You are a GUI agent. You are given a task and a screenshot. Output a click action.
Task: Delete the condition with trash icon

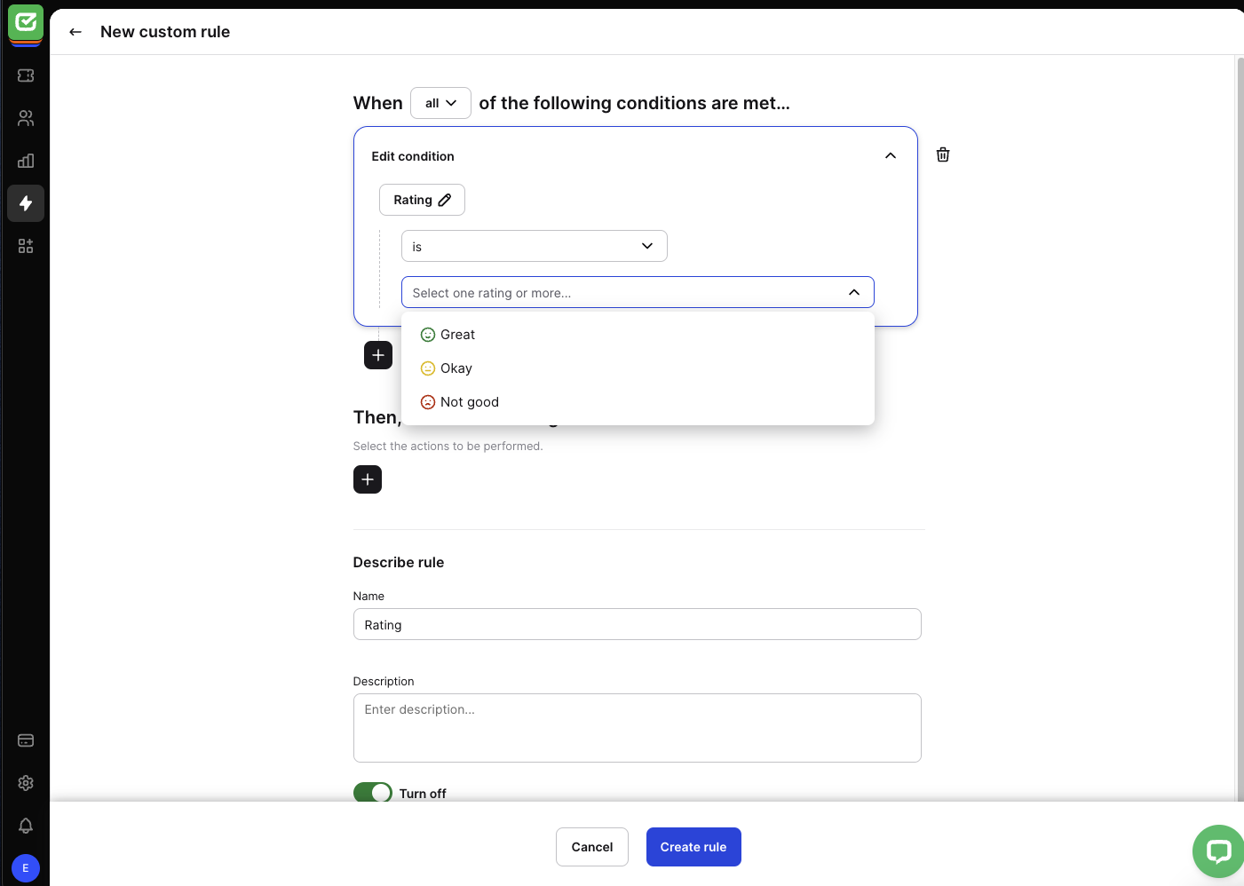point(943,154)
